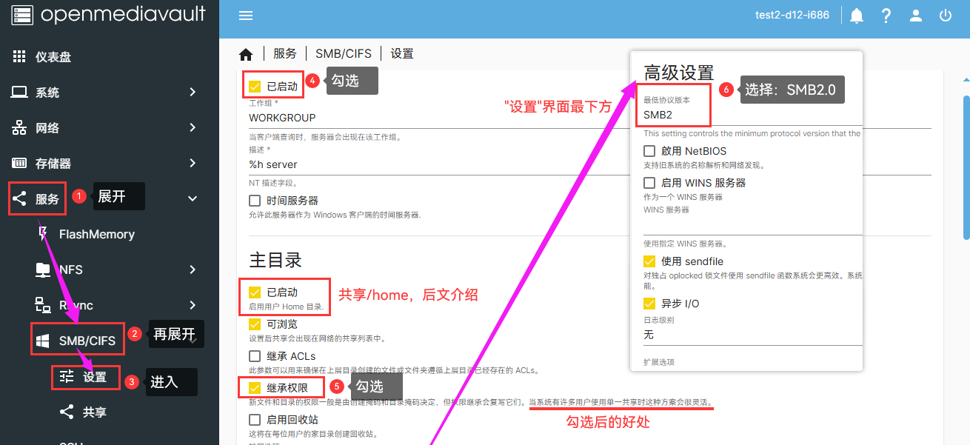Screen dimensions: 970x445
Task: Toggle the hamburger navigation menu
Action: 245,15
